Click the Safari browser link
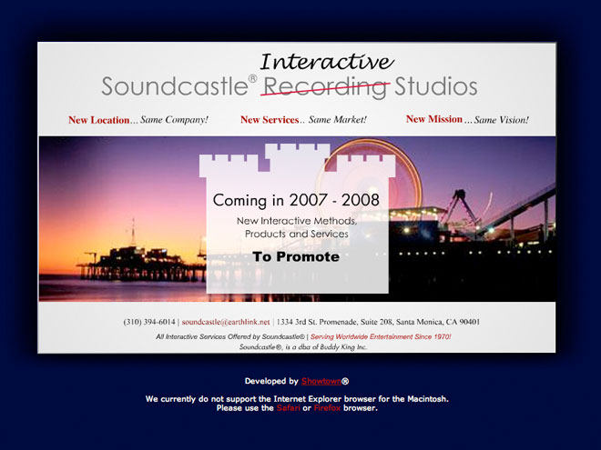601x450 pixels. point(288,408)
